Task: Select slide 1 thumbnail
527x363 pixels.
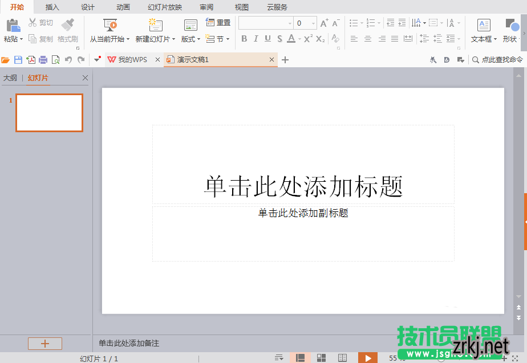Action: (49, 112)
